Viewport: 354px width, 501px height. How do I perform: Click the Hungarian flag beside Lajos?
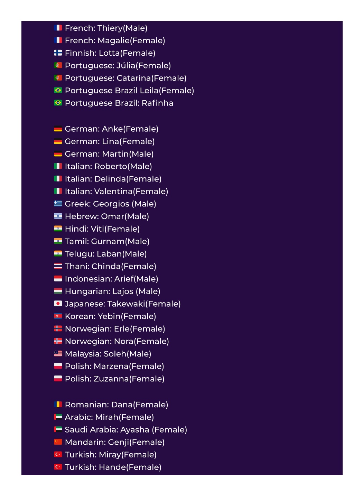point(58,291)
